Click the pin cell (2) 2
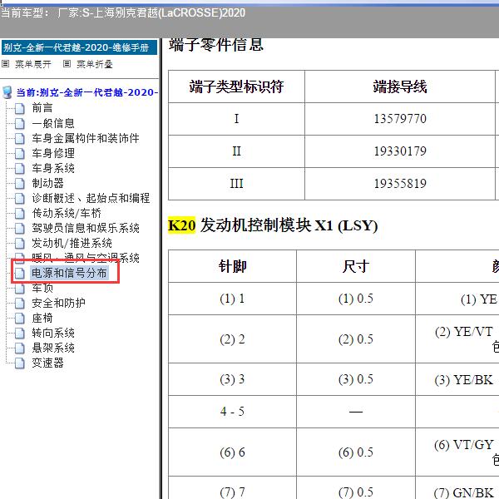The image size is (499, 499). click(232, 339)
